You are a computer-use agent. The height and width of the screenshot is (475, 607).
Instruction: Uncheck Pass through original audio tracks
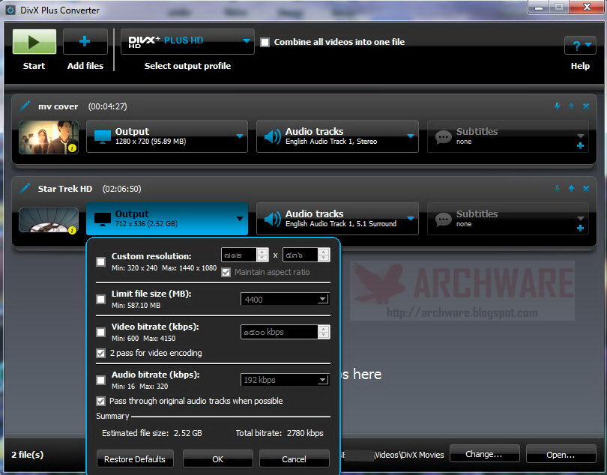click(100, 401)
